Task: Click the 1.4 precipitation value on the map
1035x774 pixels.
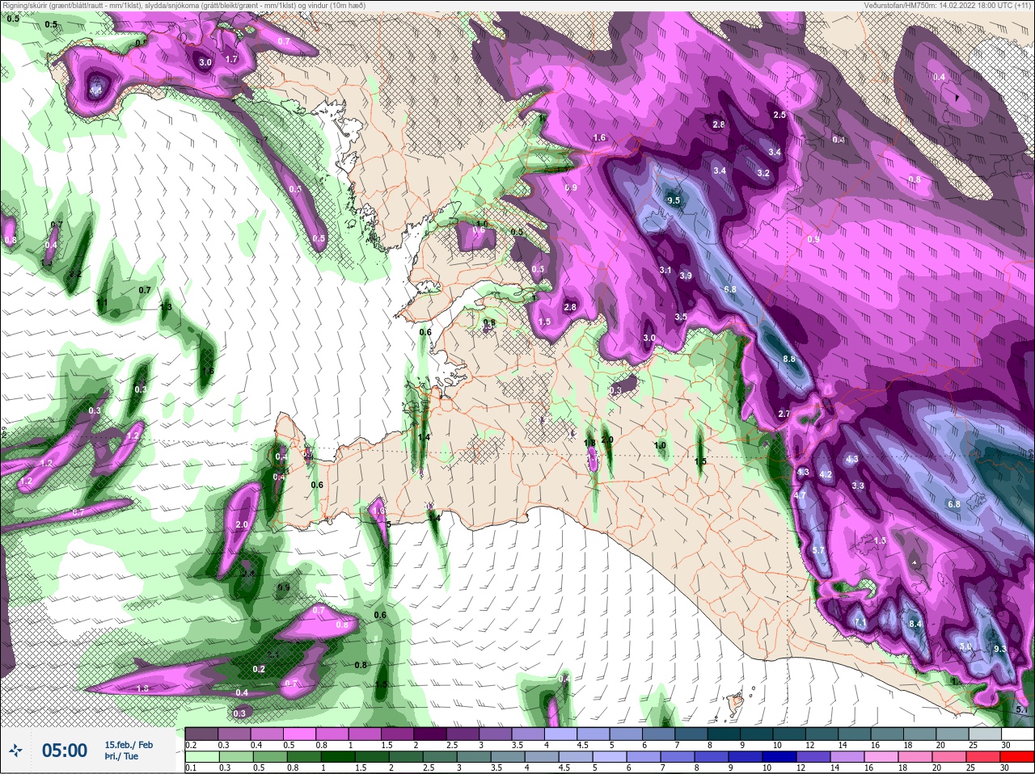Action: (424, 436)
